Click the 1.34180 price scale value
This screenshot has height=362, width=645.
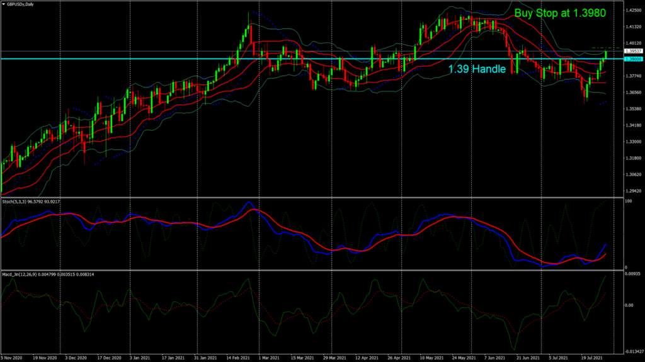tap(634, 125)
